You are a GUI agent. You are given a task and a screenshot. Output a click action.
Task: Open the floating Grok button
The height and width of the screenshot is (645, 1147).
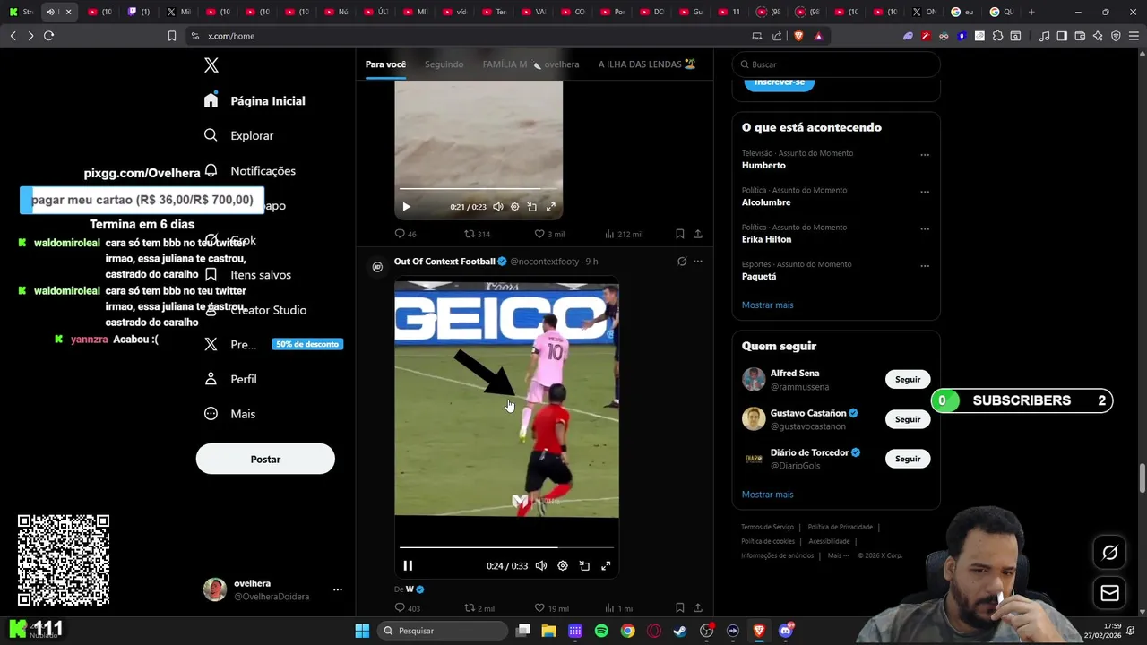coord(1109,553)
